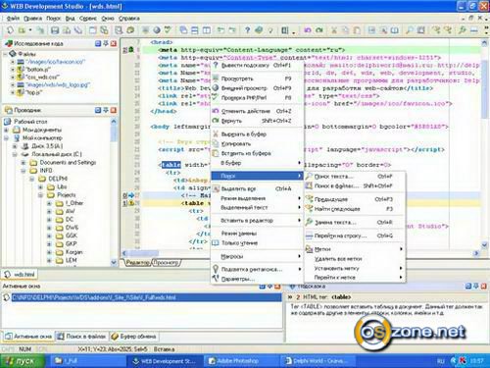Image resolution: width=490 pixels, height=368 pixels.
Task: Choose Найти следующее from submenu
Action: (x=355, y=209)
